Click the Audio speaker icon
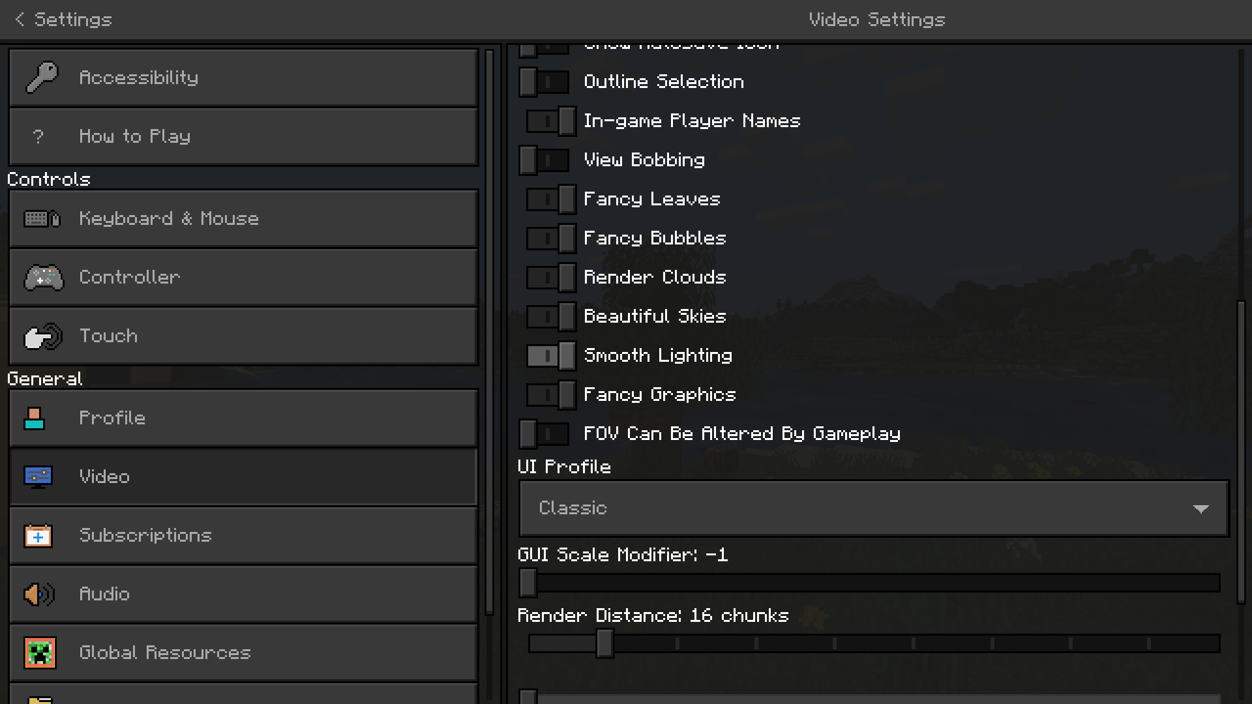 coord(39,594)
